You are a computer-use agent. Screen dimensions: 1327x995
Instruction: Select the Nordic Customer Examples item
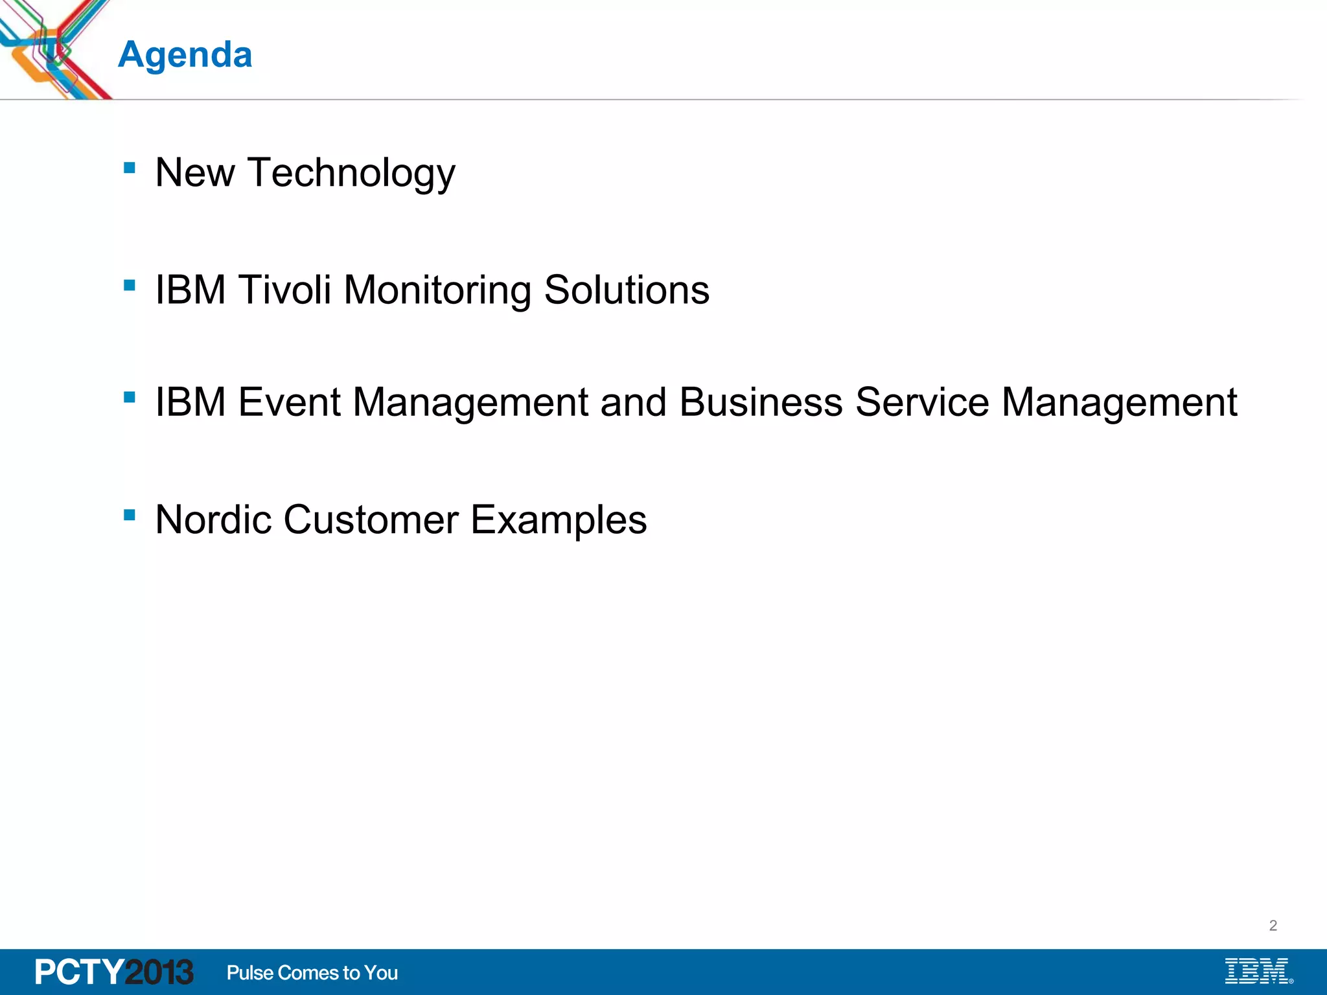click(x=401, y=520)
